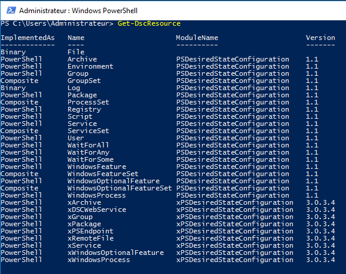
Task: Select the resource name File
Action: 76,52
